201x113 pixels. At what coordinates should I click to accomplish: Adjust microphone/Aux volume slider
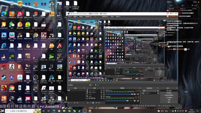pyautogui.click(x=120, y=94)
